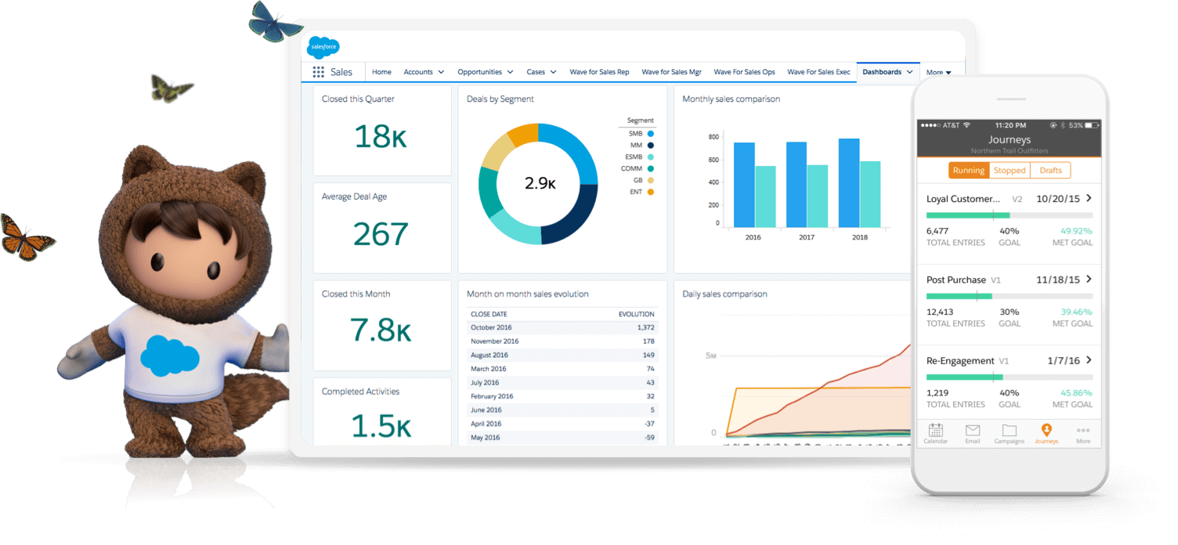Click the Salesforce cloud logo
The height and width of the screenshot is (545, 1178).
[323, 47]
